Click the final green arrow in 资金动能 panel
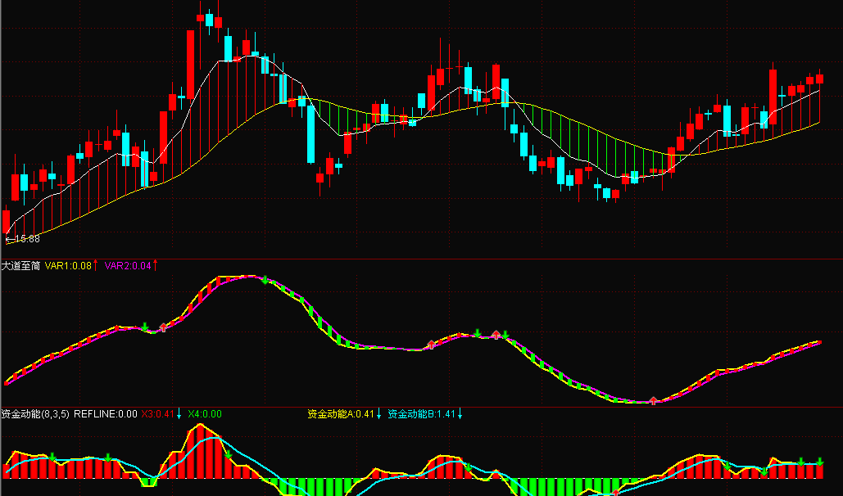 click(x=820, y=462)
